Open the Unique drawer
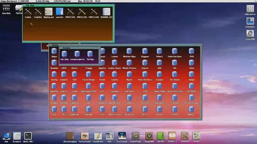 tap(192, 74)
